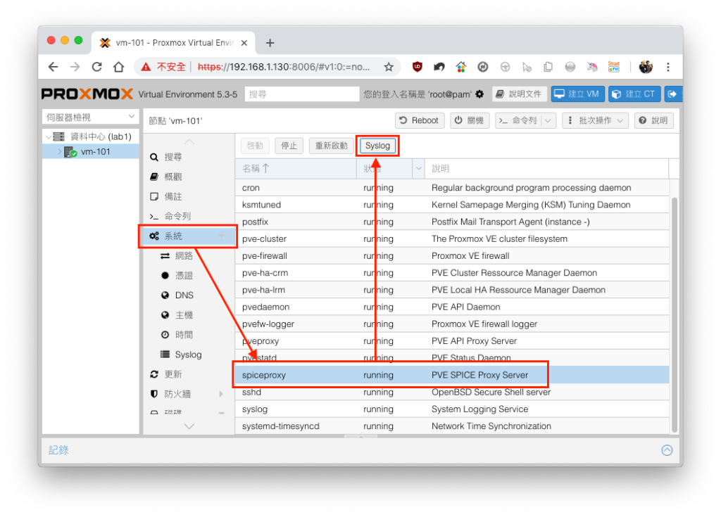Click 重新啟動 restart service button
721x517 pixels.
pyautogui.click(x=331, y=146)
